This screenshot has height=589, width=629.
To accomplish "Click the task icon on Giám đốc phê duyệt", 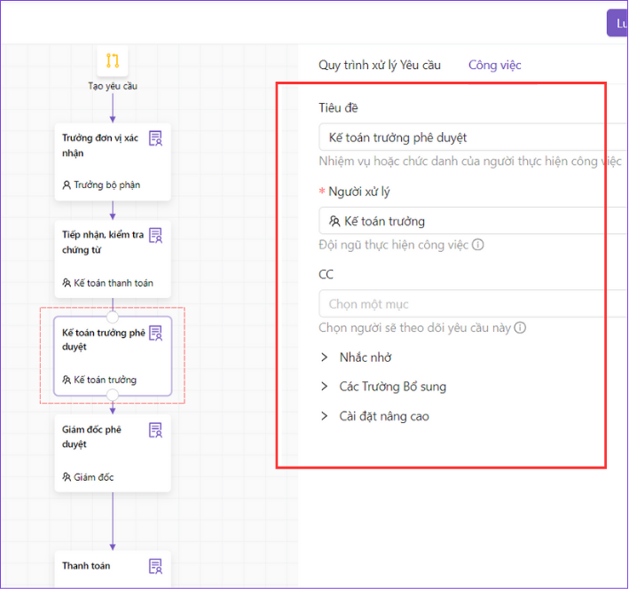I will (155, 430).
